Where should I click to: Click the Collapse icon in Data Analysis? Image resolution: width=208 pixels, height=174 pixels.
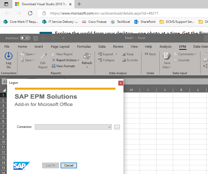pos(100,60)
